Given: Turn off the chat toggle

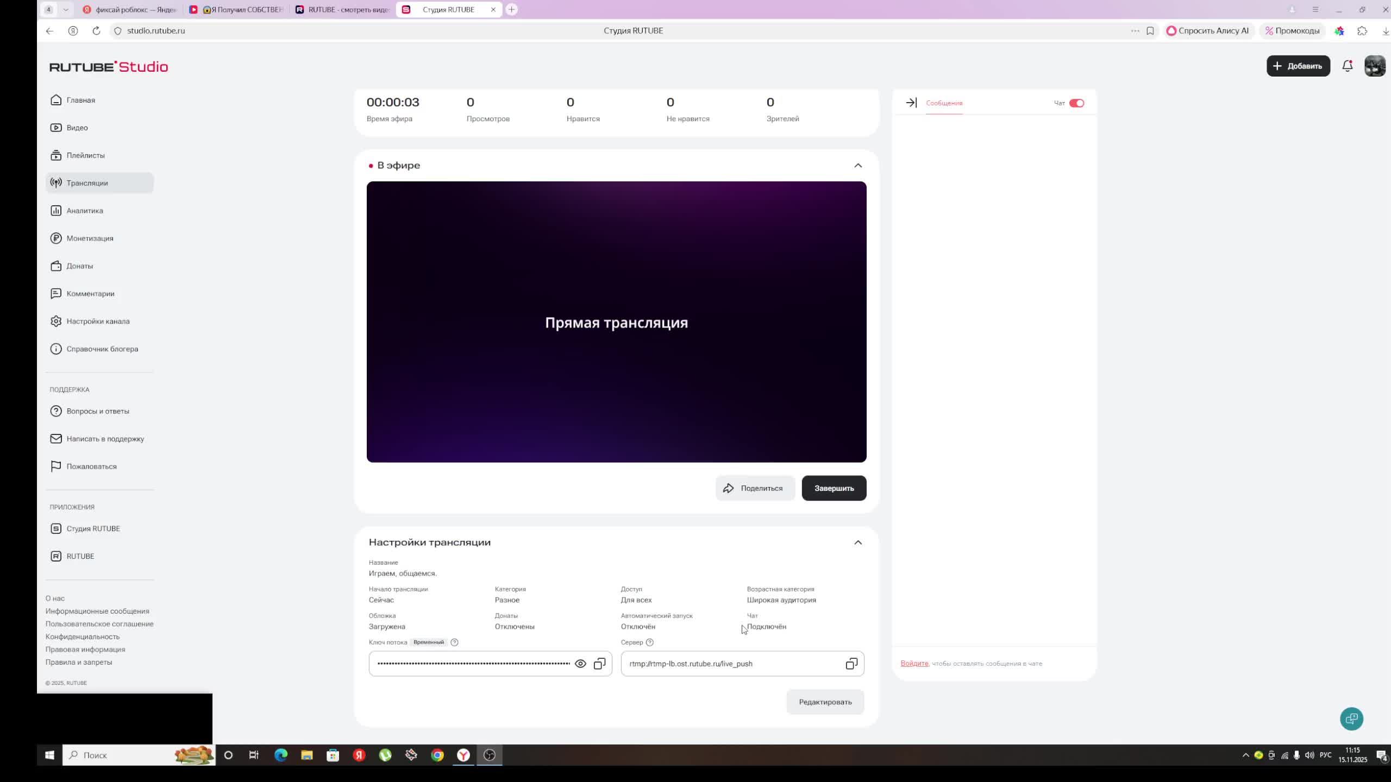Looking at the screenshot, I should click(1076, 103).
